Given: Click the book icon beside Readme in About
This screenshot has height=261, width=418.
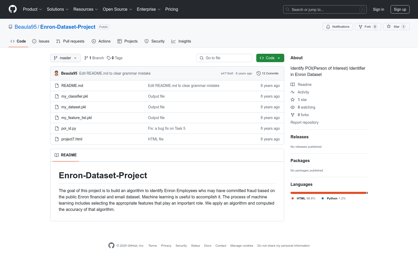Looking at the screenshot, I should [293, 85].
